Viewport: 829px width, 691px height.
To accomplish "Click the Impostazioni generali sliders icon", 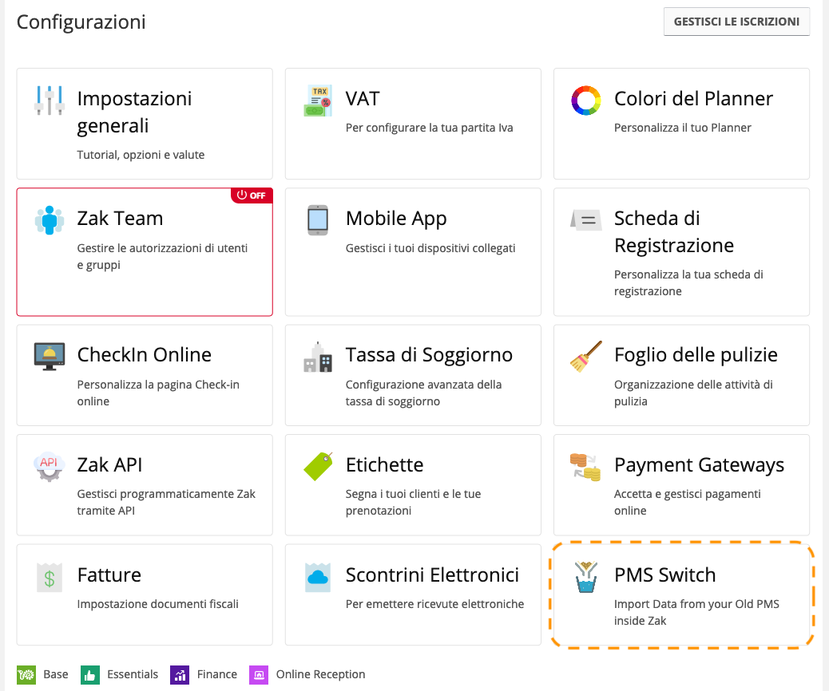I will [x=50, y=100].
